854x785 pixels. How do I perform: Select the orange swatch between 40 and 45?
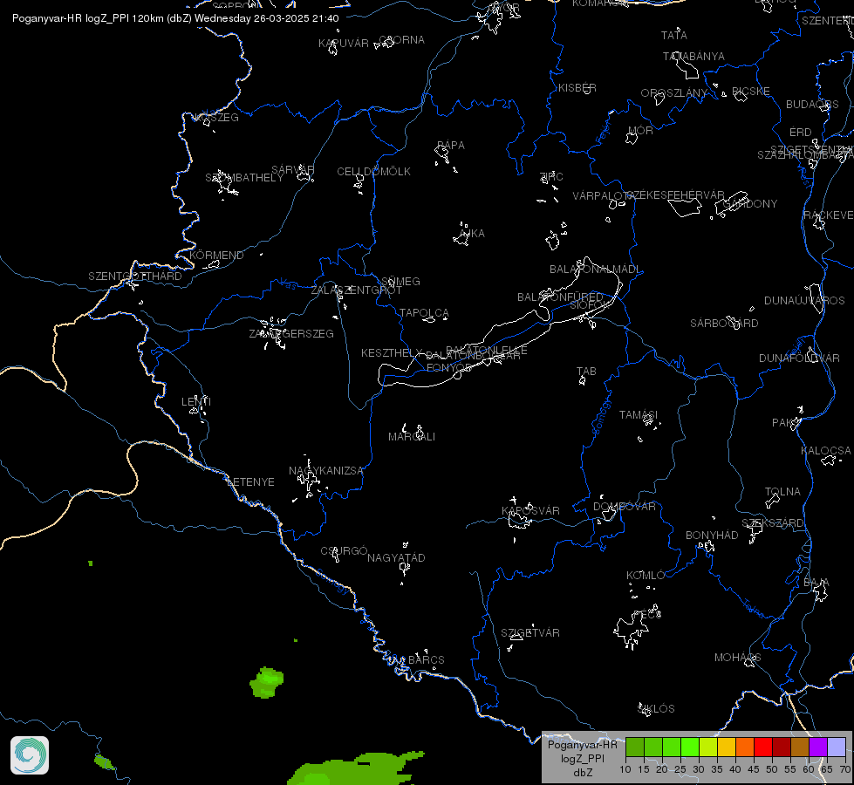pos(745,747)
